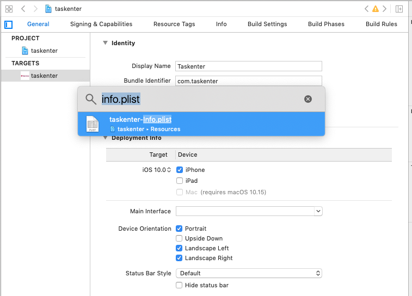Click the disabled Mac checkbox

point(180,192)
